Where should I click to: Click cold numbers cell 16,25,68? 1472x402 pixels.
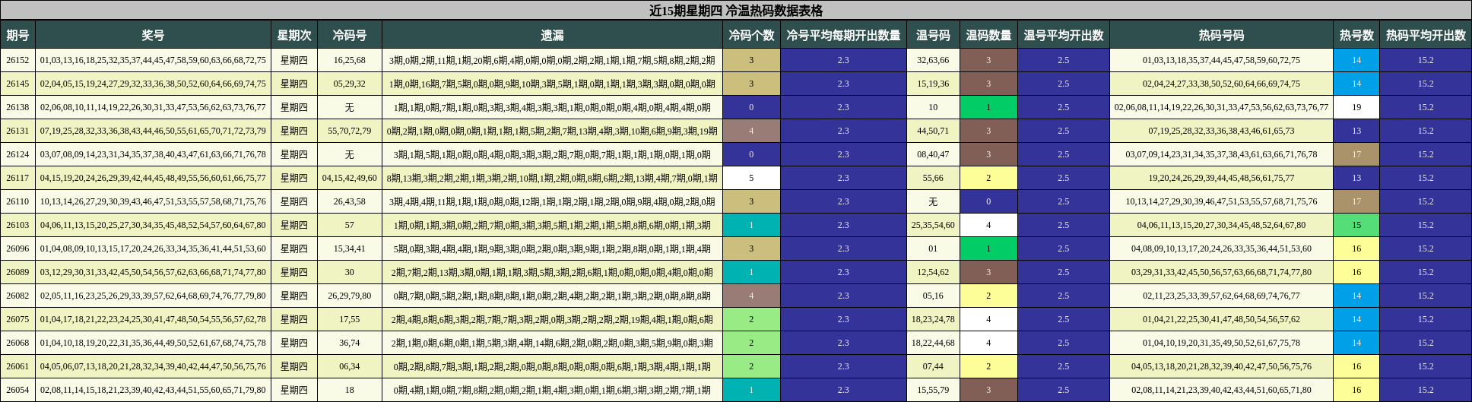point(350,60)
